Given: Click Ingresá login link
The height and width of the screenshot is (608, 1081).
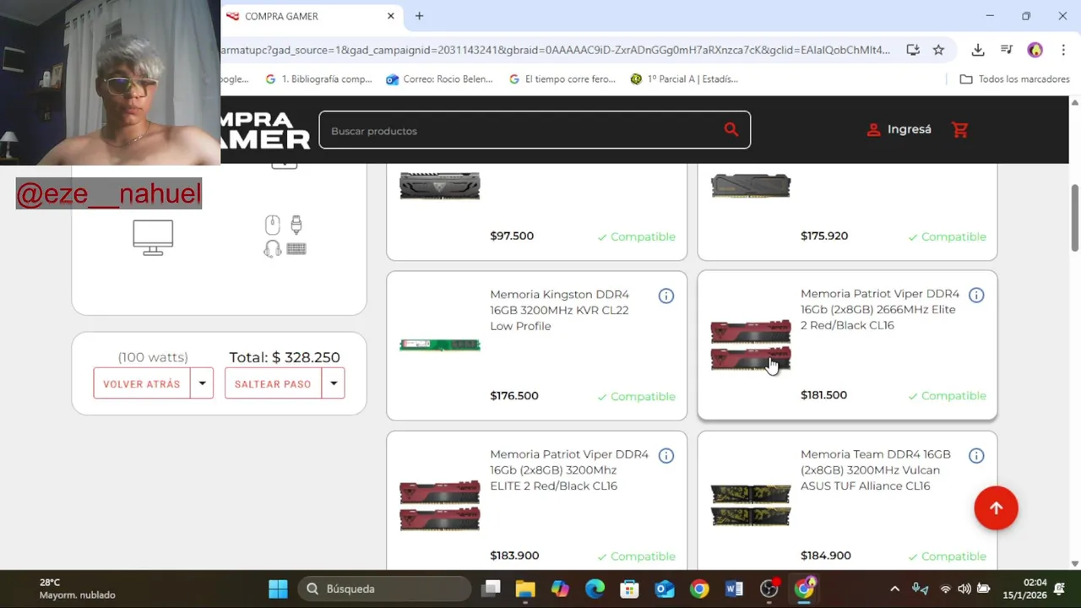Looking at the screenshot, I should coord(909,130).
